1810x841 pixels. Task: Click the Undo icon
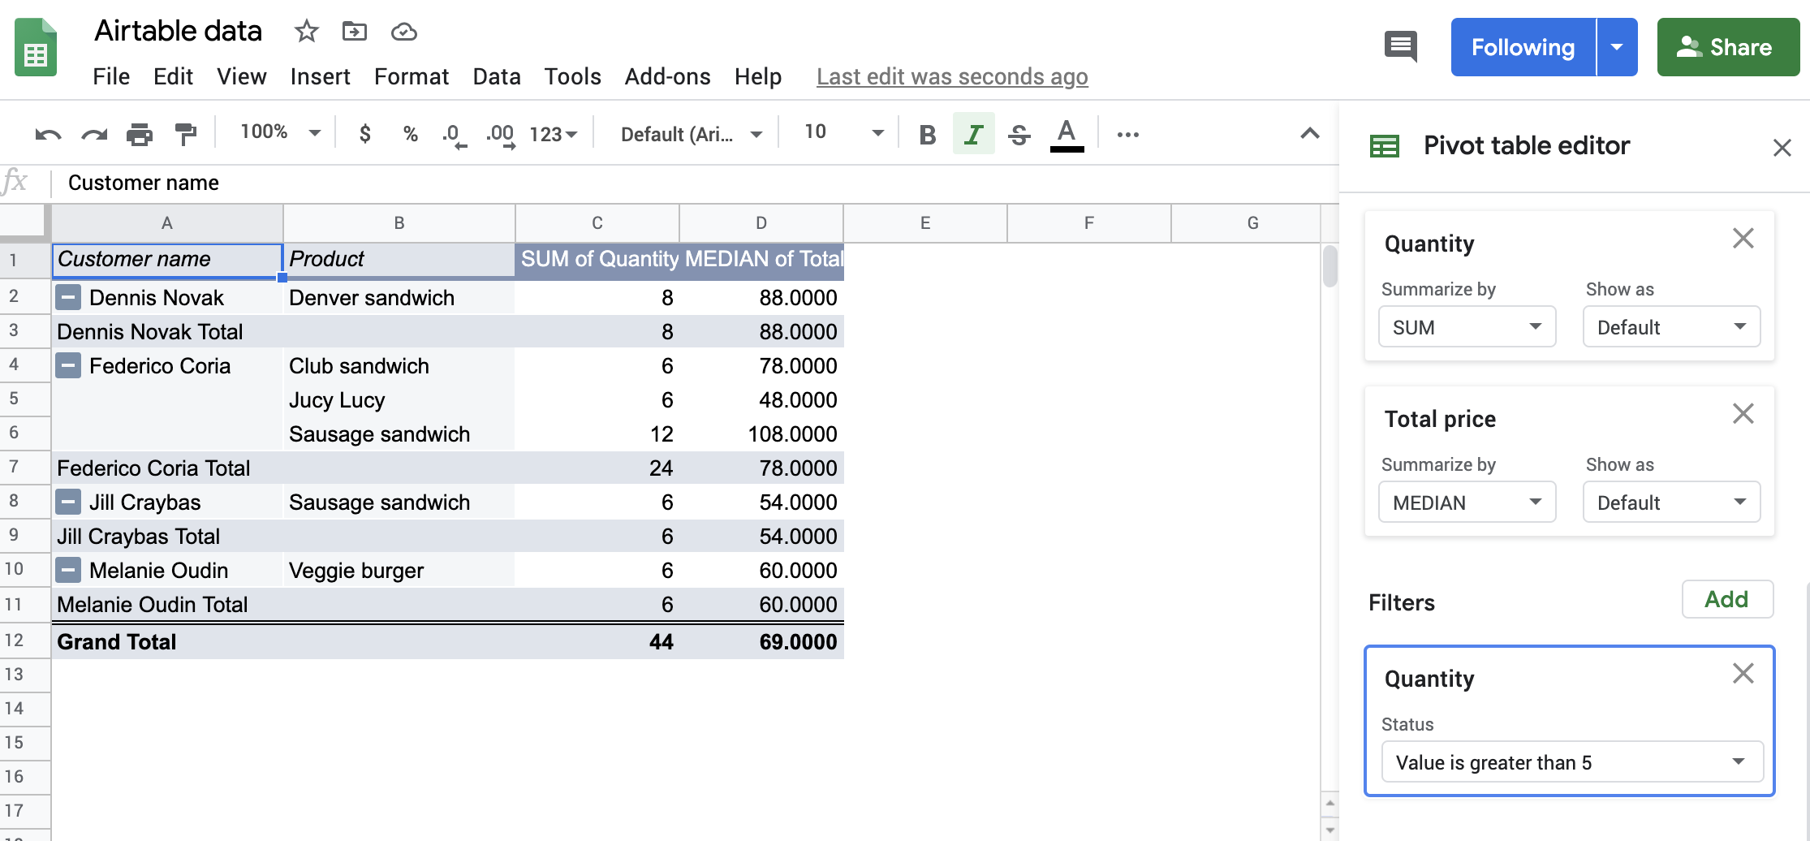(46, 133)
